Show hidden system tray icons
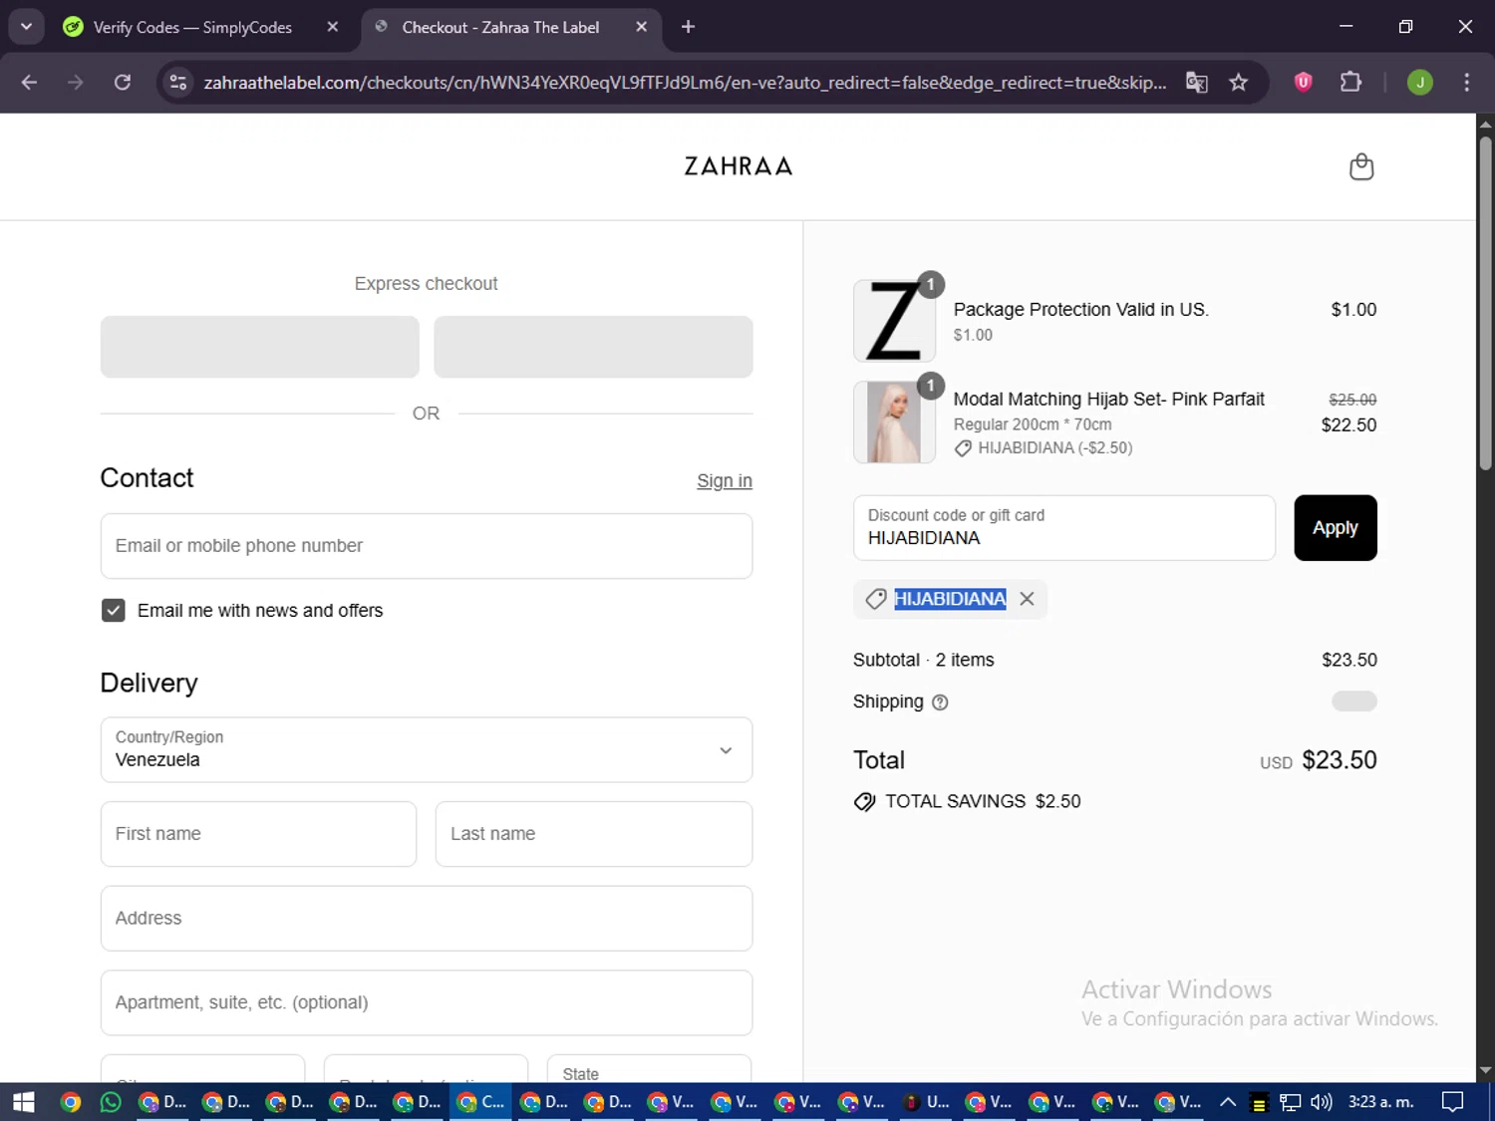 pyautogui.click(x=1228, y=1102)
